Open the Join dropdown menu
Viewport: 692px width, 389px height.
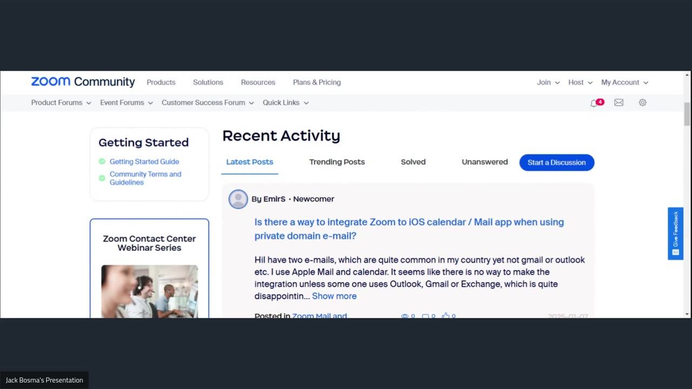tap(548, 83)
